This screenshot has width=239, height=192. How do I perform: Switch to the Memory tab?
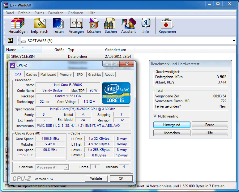coord(66,75)
